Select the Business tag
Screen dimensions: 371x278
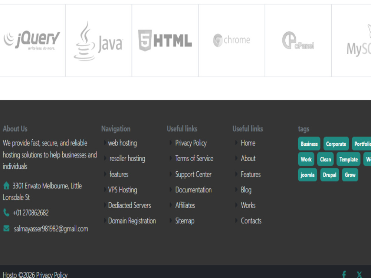309,144
